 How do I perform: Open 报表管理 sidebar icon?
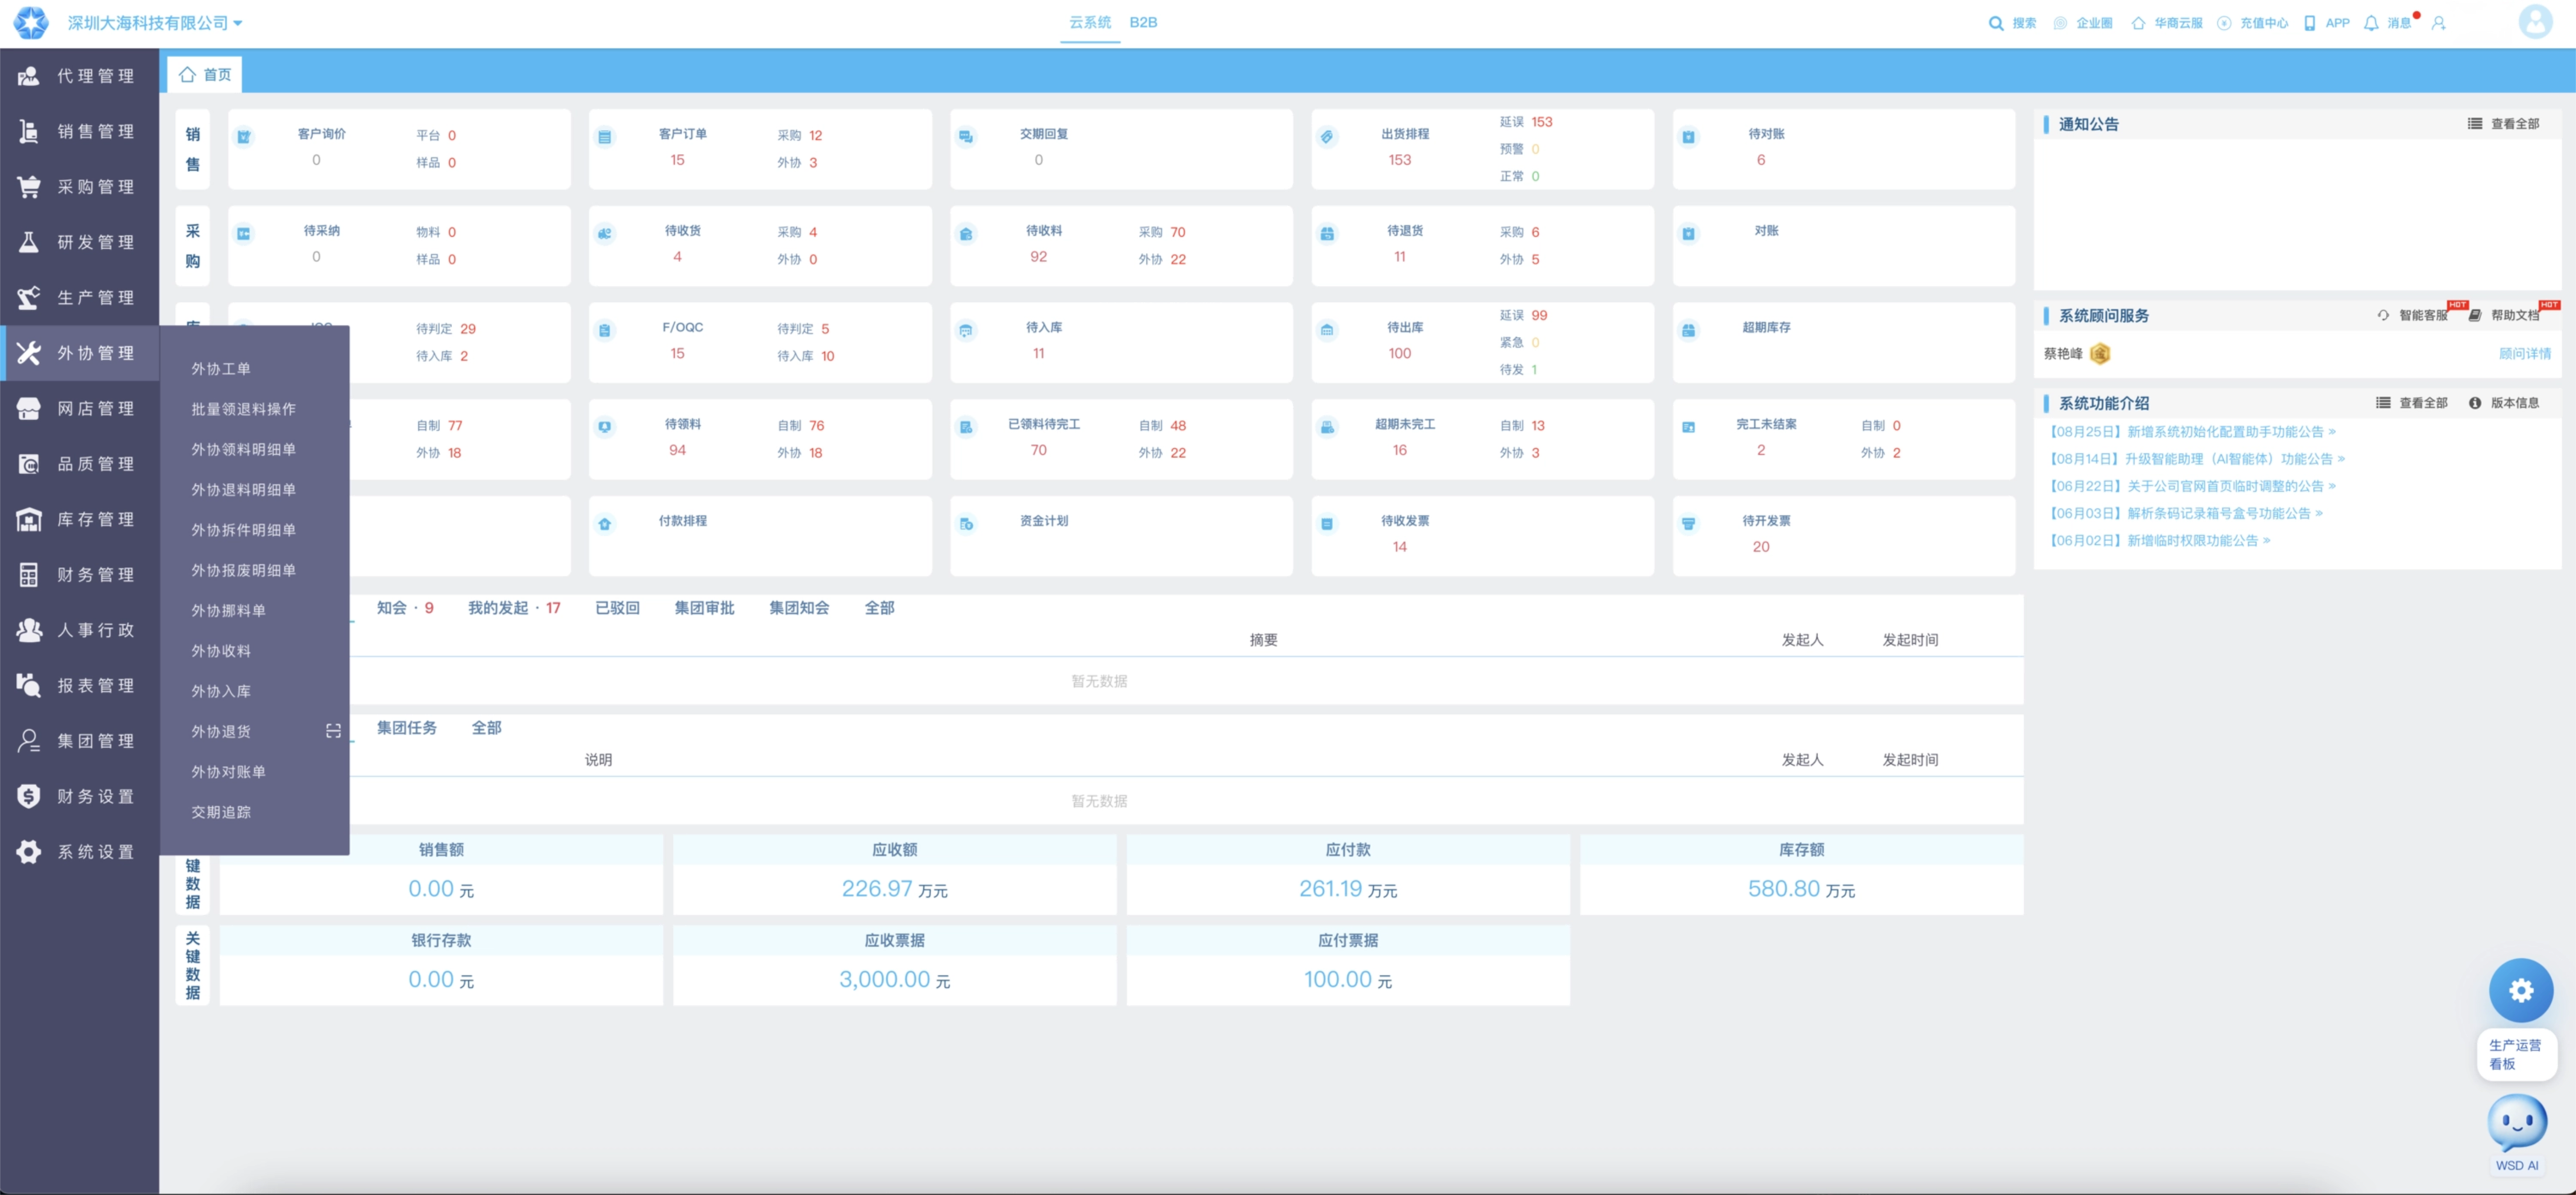(x=29, y=686)
